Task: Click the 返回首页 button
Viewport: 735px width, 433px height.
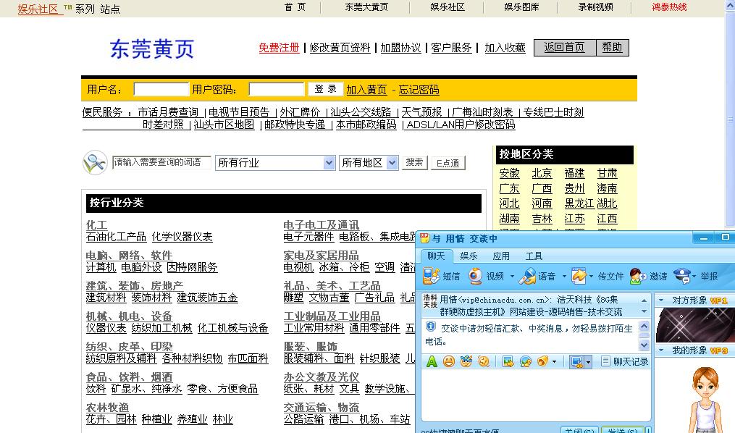Action: [x=565, y=47]
